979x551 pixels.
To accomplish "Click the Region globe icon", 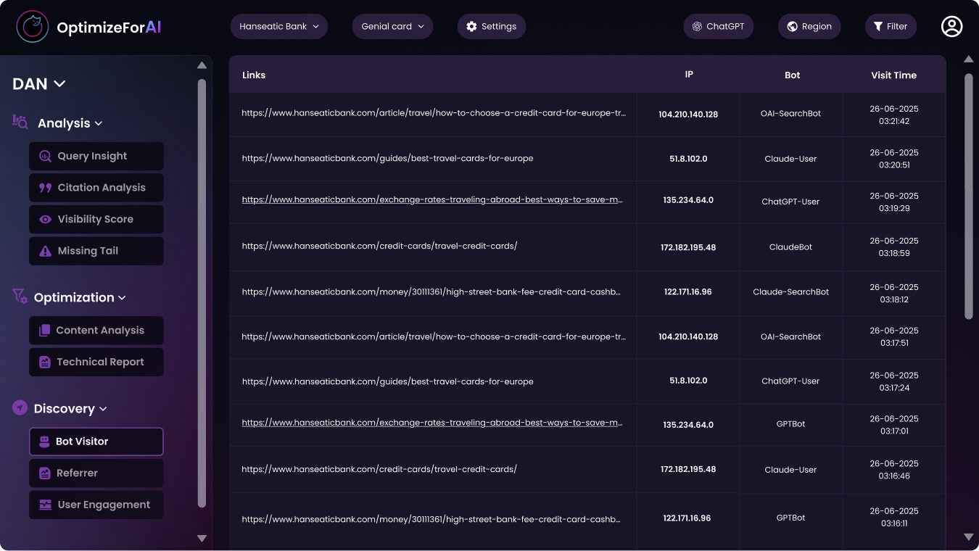I will point(793,27).
